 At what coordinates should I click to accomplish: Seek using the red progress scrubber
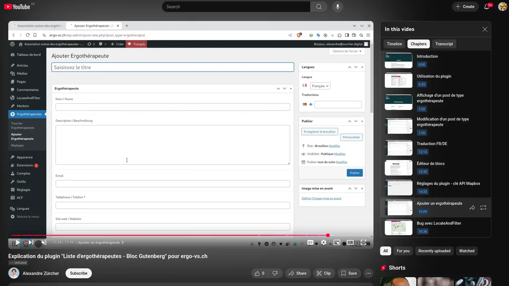pyautogui.click(x=328, y=235)
